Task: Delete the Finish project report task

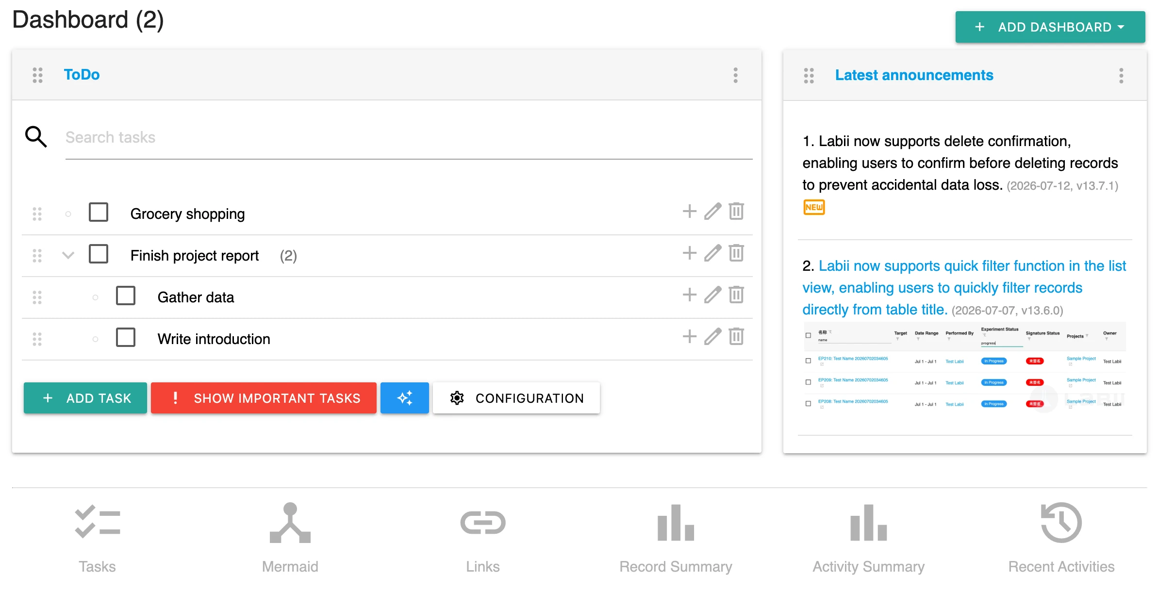Action: [x=736, y=253]
